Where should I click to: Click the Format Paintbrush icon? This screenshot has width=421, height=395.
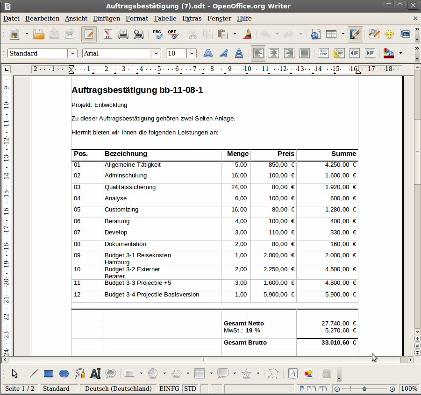[x=247, y=34]
